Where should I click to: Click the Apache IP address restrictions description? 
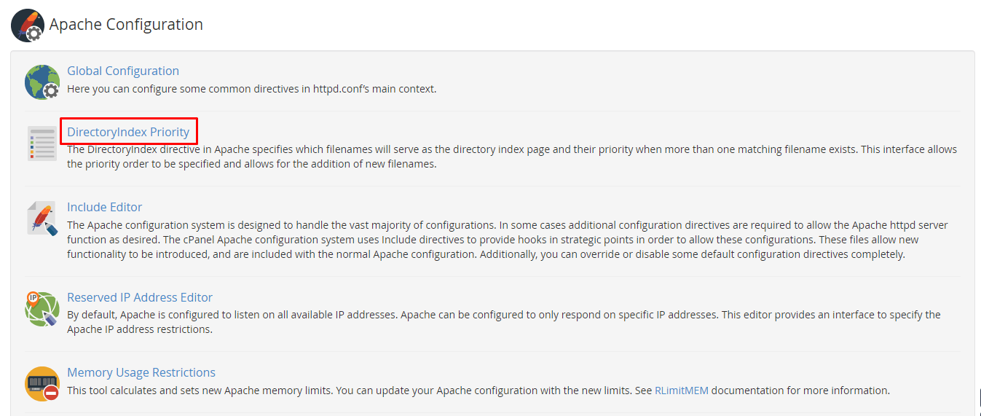(504, 322)
